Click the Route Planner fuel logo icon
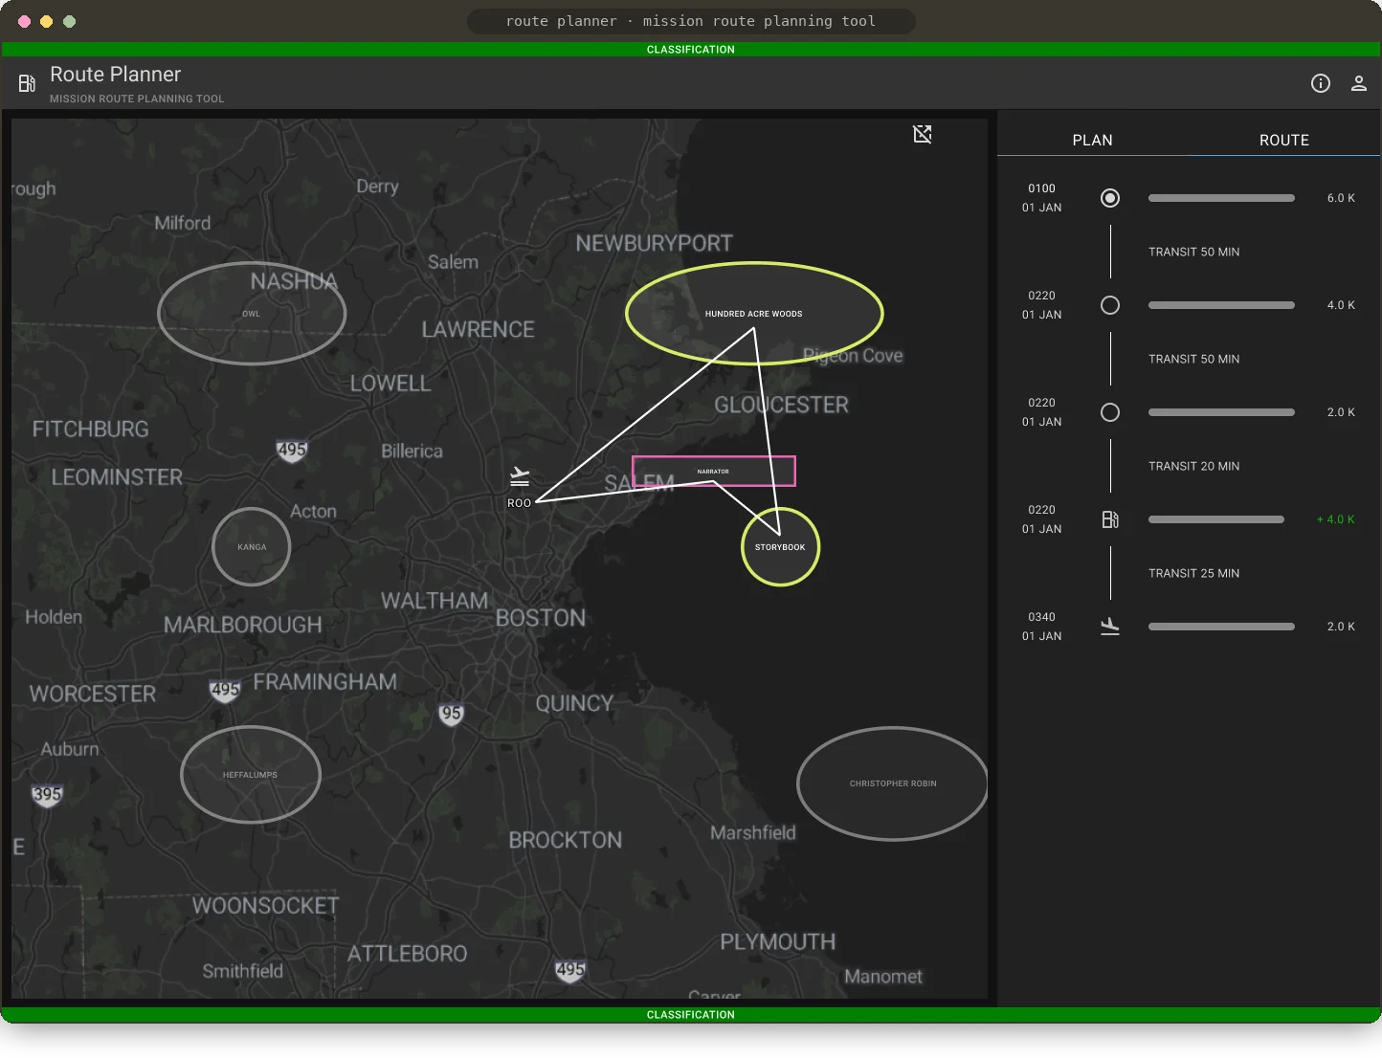 27,83
